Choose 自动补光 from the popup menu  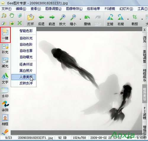[23, 38]
